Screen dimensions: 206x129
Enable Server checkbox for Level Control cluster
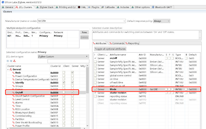72,99
